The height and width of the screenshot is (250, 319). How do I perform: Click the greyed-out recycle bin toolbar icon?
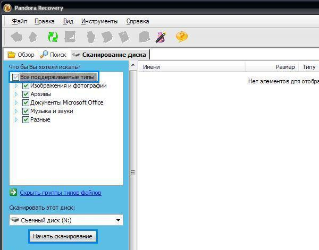[91, 37]
